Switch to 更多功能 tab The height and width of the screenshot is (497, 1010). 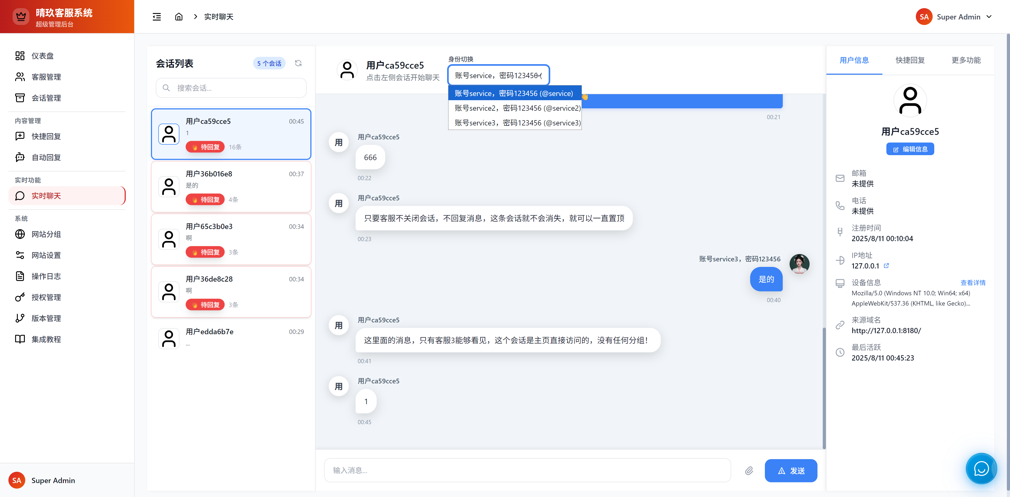click(x=966, y=60)
